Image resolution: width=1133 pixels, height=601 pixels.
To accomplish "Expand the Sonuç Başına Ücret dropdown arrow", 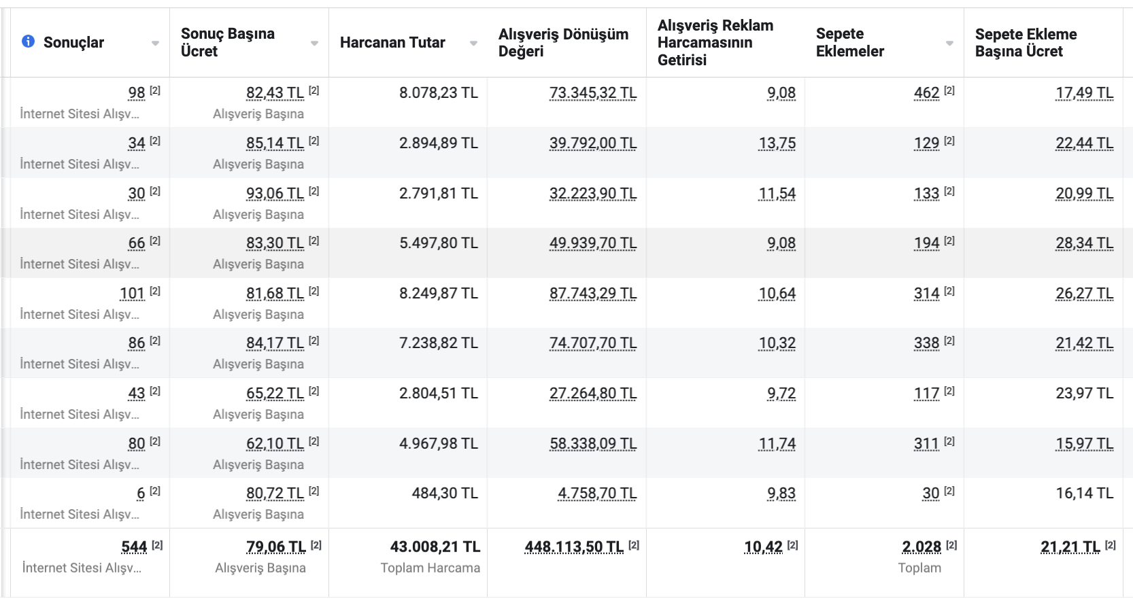I will pyautogui.click(x=314, y=43).
